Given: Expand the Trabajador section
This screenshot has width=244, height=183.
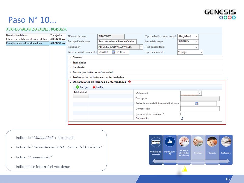Looking at the screenshot, I should pyautogui.click(x=70, y=63).
